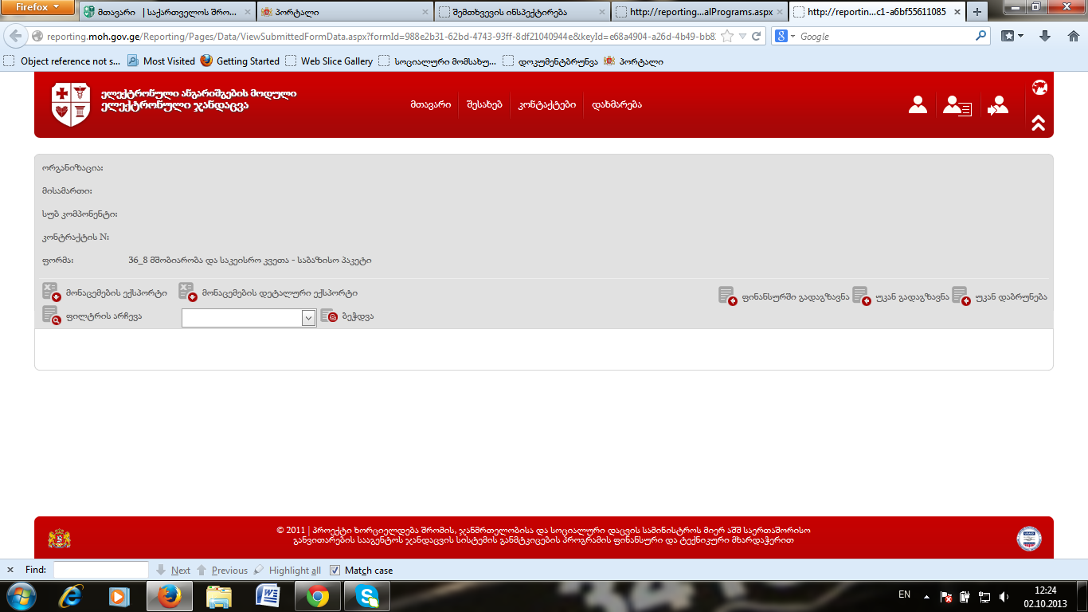
Task: Click the ბეჭდვა print icon
Action: click(329, 316)
